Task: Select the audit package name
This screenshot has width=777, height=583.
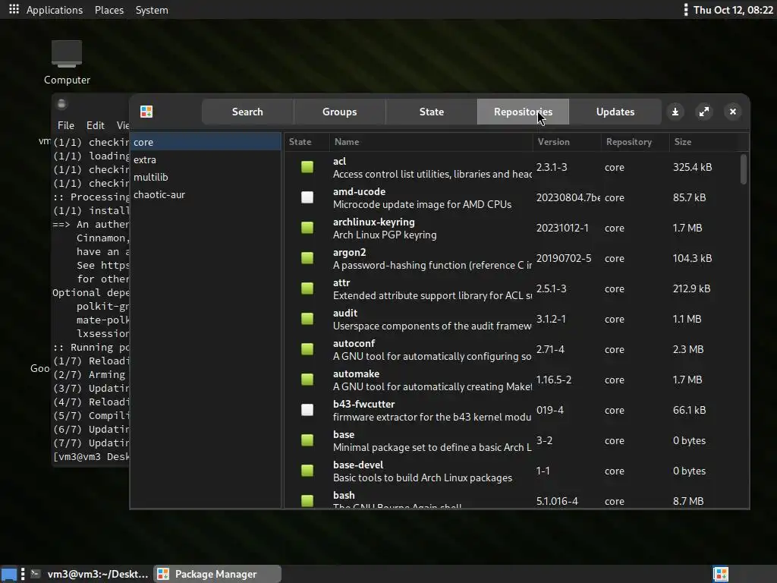Action: pyautogui.click(x=345, y=313)
